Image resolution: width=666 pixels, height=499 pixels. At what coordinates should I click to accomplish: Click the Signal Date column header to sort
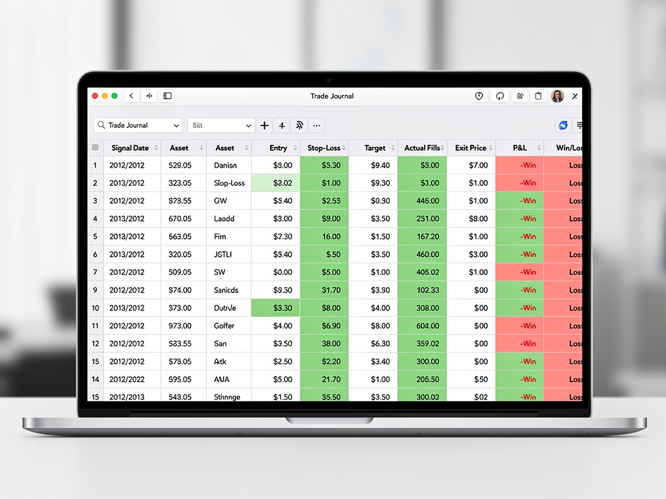[x=129, y=147]
